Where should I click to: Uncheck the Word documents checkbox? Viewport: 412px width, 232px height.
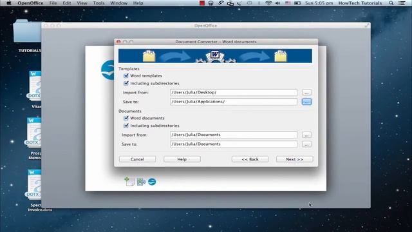tap(126, 118)
